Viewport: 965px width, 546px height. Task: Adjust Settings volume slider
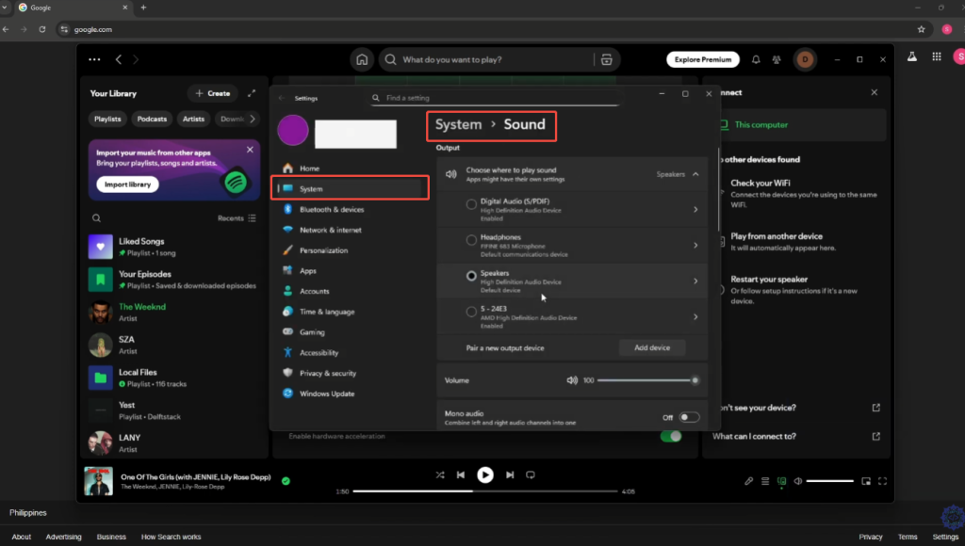pyautogui.click(x=647, y=380)
